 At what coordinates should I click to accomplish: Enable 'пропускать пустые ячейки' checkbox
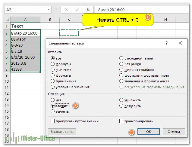click(x=53, y=121)
